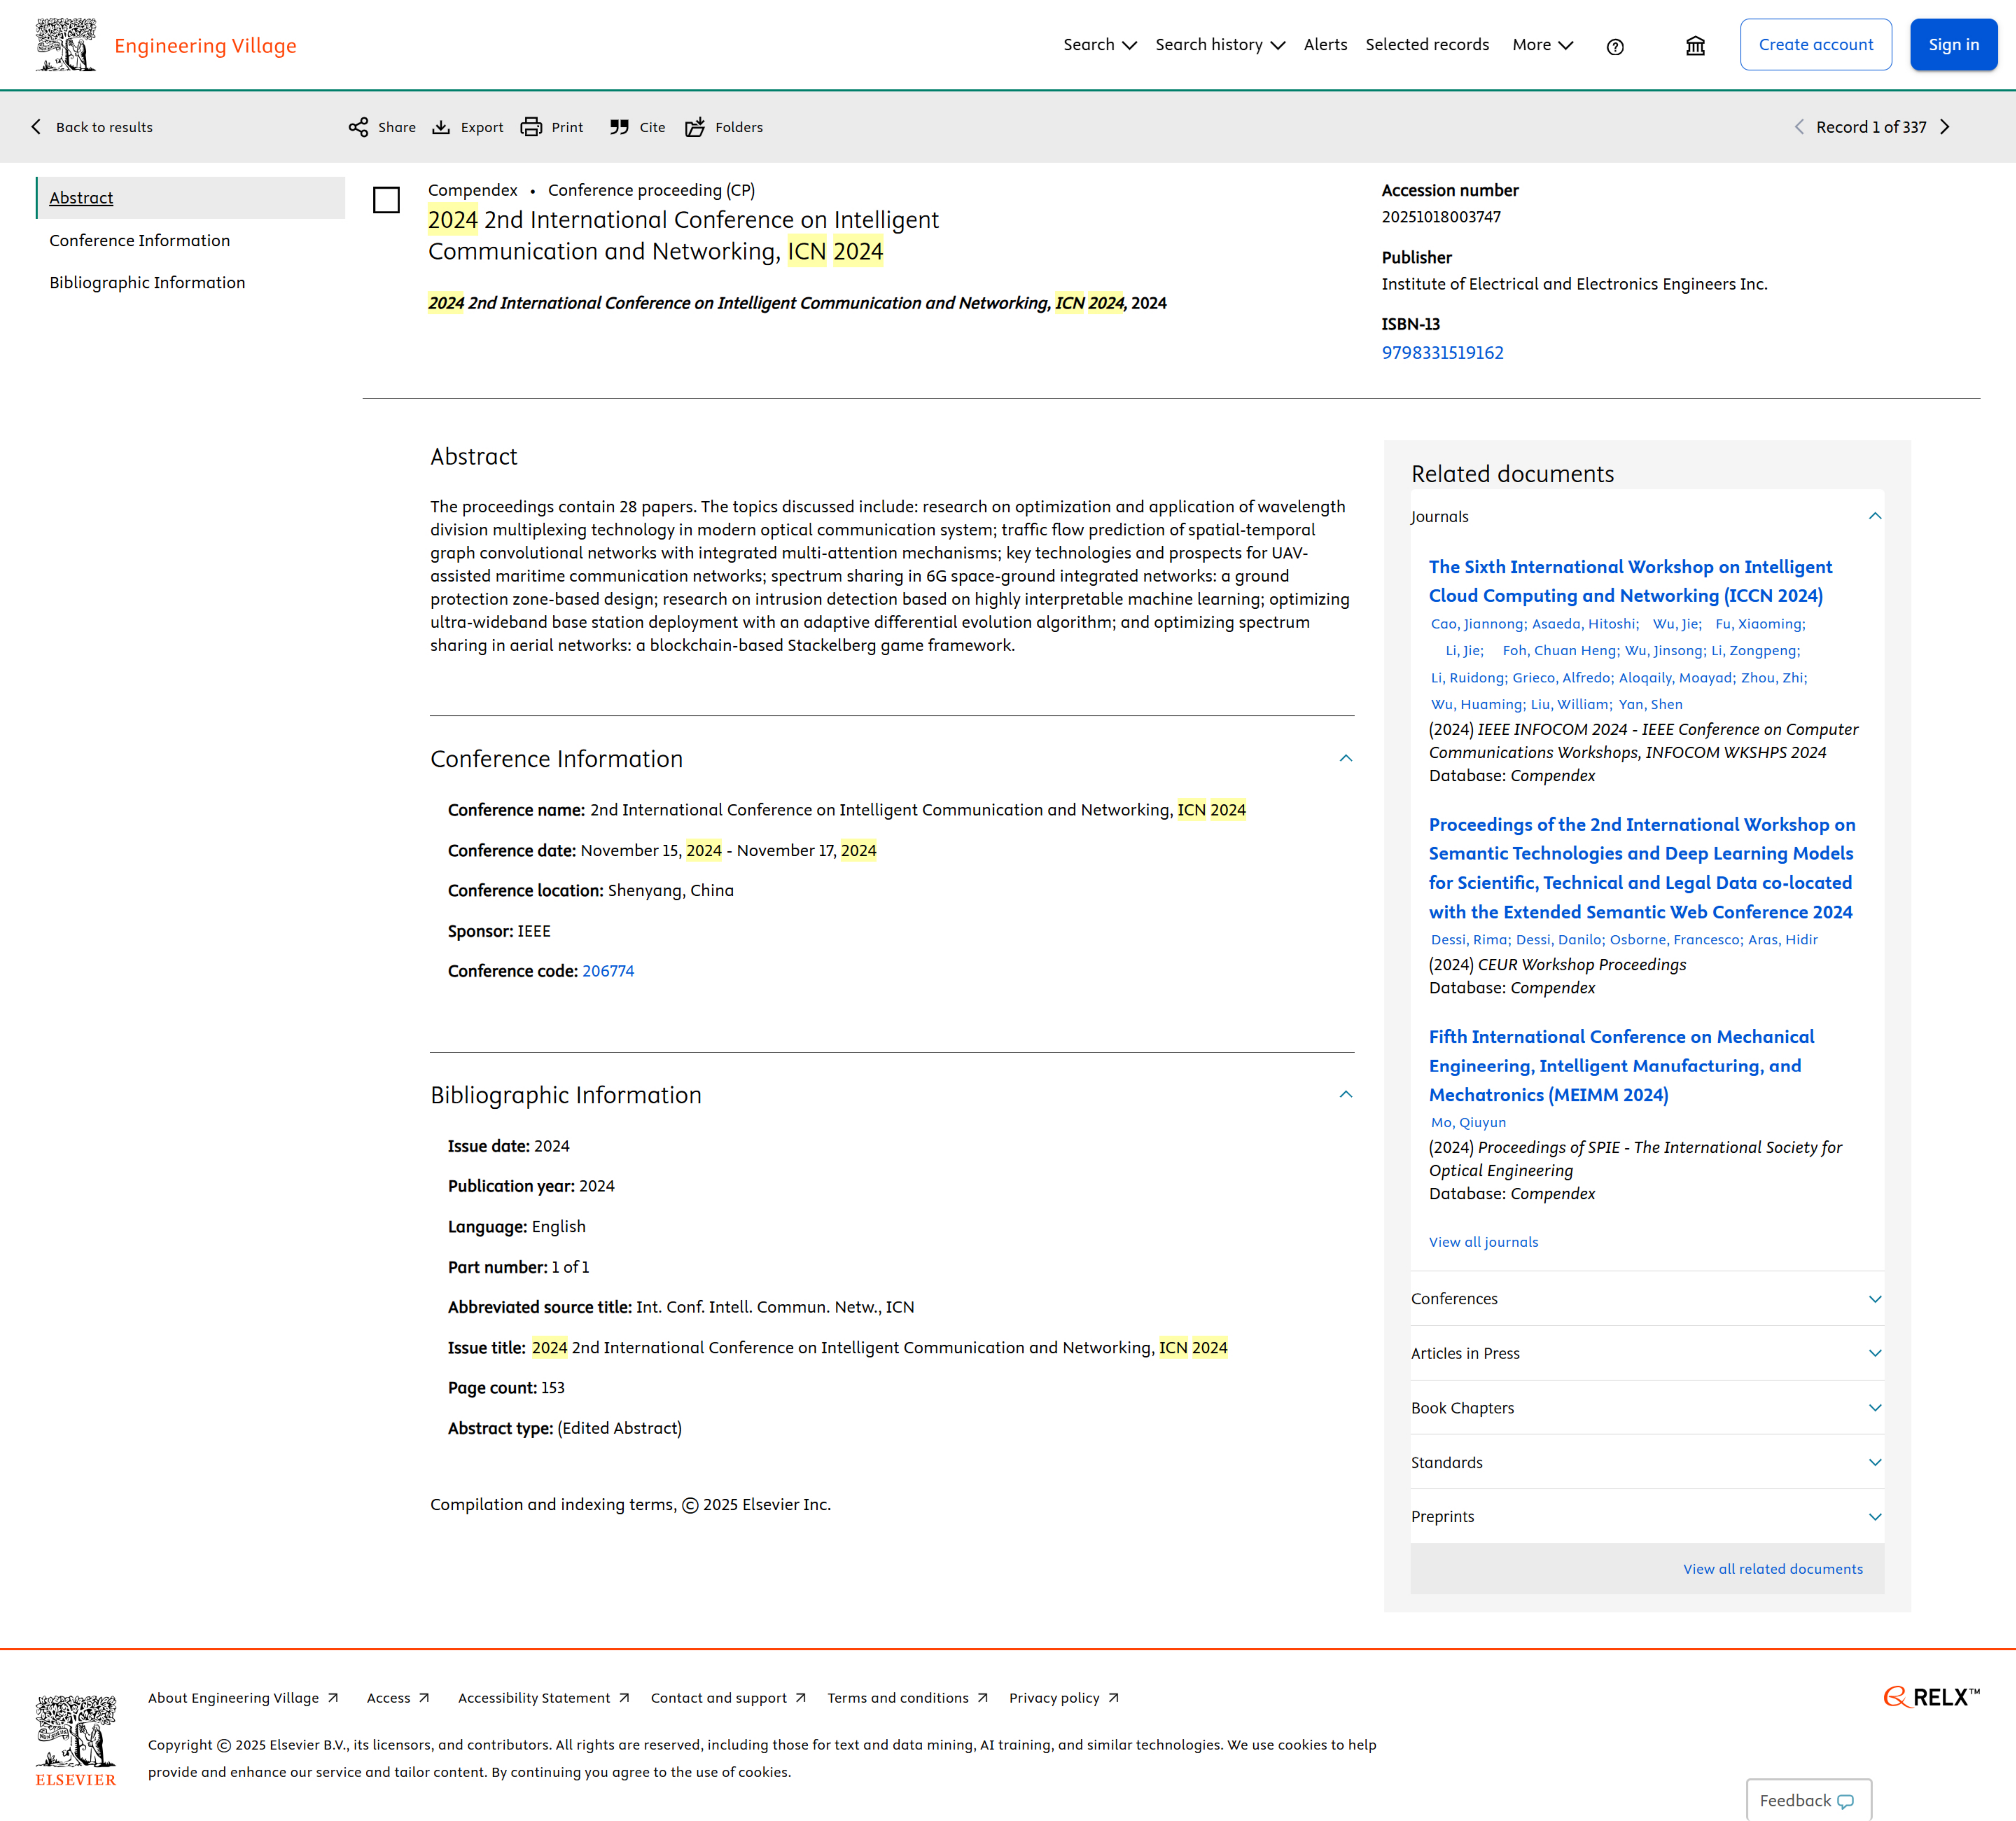Go to next record arrow
Screen dimensions: 2016x1821
(x=1945, y=127)
